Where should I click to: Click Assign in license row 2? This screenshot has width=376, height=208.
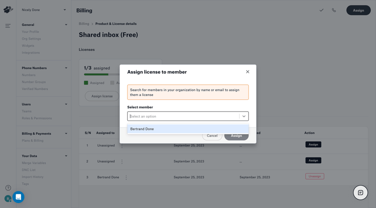313,160
